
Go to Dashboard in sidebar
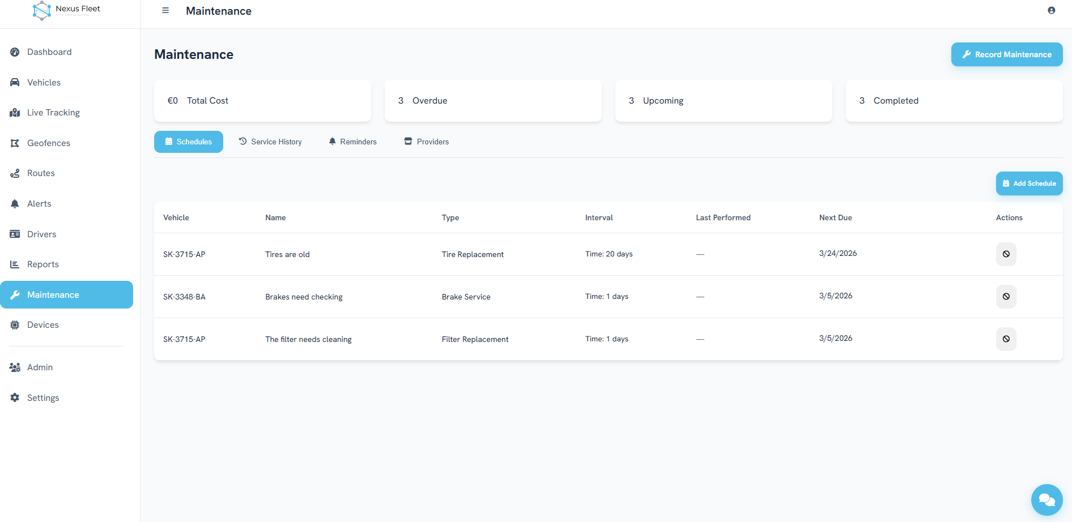click(x=66, y=52)
